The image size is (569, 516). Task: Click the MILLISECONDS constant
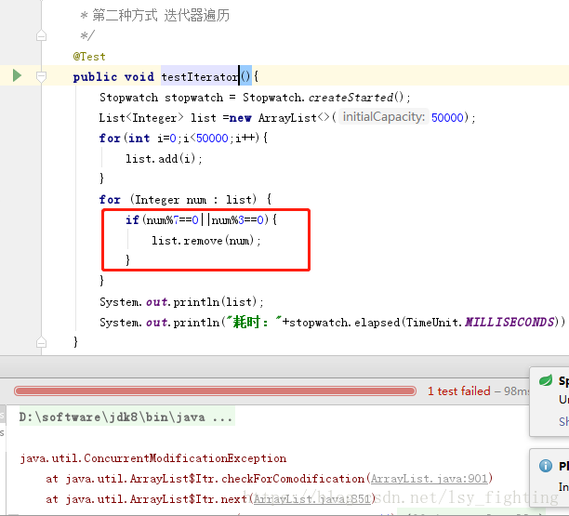509,322
